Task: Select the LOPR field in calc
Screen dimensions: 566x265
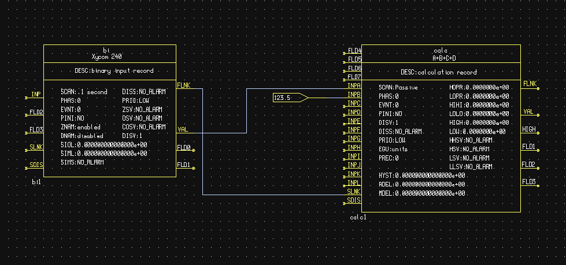Action: [479, 96]
